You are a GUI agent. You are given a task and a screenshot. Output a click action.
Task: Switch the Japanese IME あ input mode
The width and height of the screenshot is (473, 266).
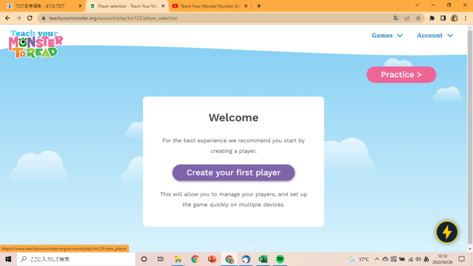426,259
